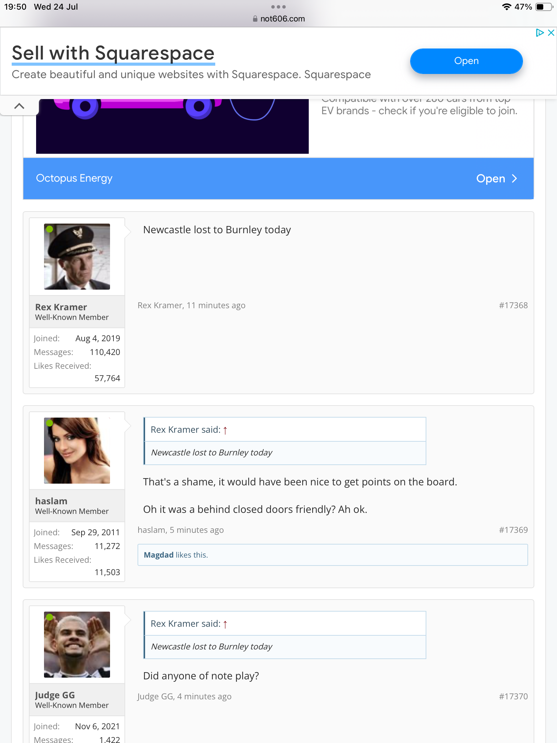Open Rex Kramer's avatar picture
Viewport: 557px width, 743px height.
pyautogui.click(x=77, y=257)
